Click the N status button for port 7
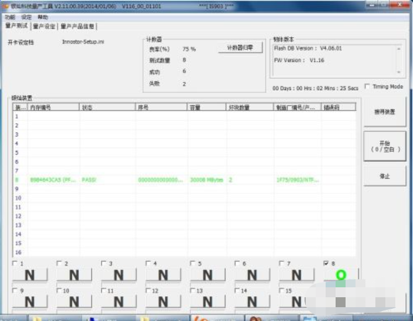This screenshot has height=321, width=413. pyautogui.click(x=296, y=275)
